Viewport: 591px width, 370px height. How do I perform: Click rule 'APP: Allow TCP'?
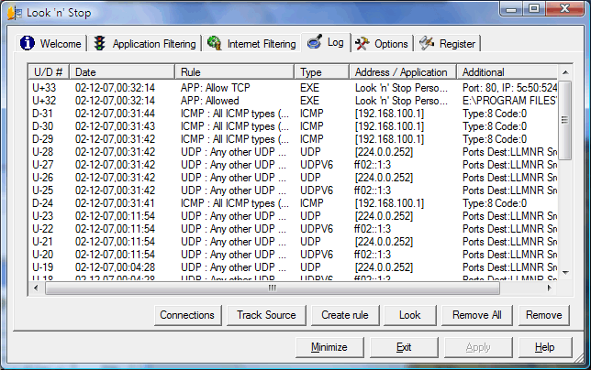coord(216,88)
